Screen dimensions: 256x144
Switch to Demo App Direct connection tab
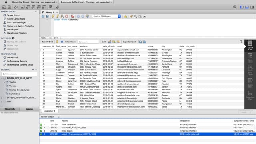coord(34,2)
